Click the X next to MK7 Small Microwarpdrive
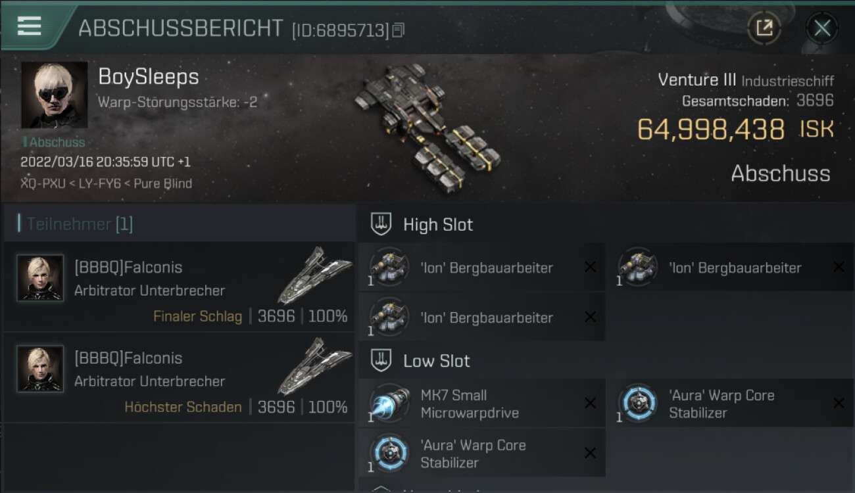The height and width of the screenshot is (493, 855). [590, 403]
